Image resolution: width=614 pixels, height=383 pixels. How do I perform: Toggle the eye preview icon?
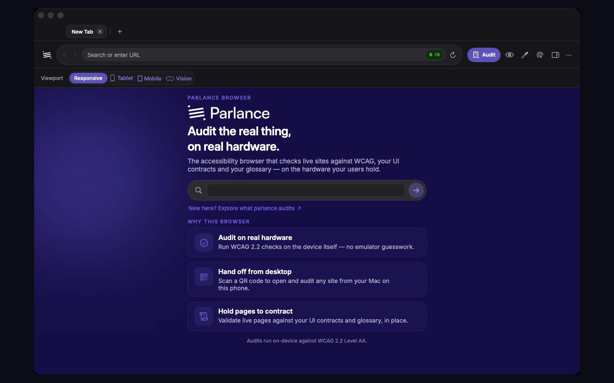point(510,55)
